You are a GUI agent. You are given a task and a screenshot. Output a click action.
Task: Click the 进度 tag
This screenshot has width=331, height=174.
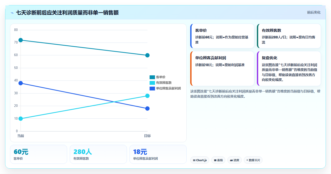coord(234,160)
